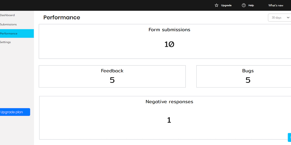Viewport: 291px width, 145px height.
Task: Open the Help link text
Action: pyautogui.click(x=251, y=5)
